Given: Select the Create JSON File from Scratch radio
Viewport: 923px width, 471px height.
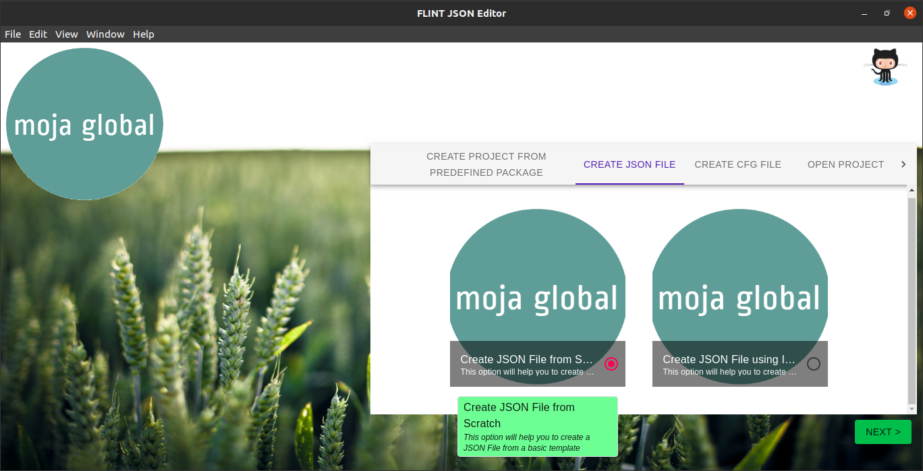Looking at the screenshot, I should tap(611, 364).
